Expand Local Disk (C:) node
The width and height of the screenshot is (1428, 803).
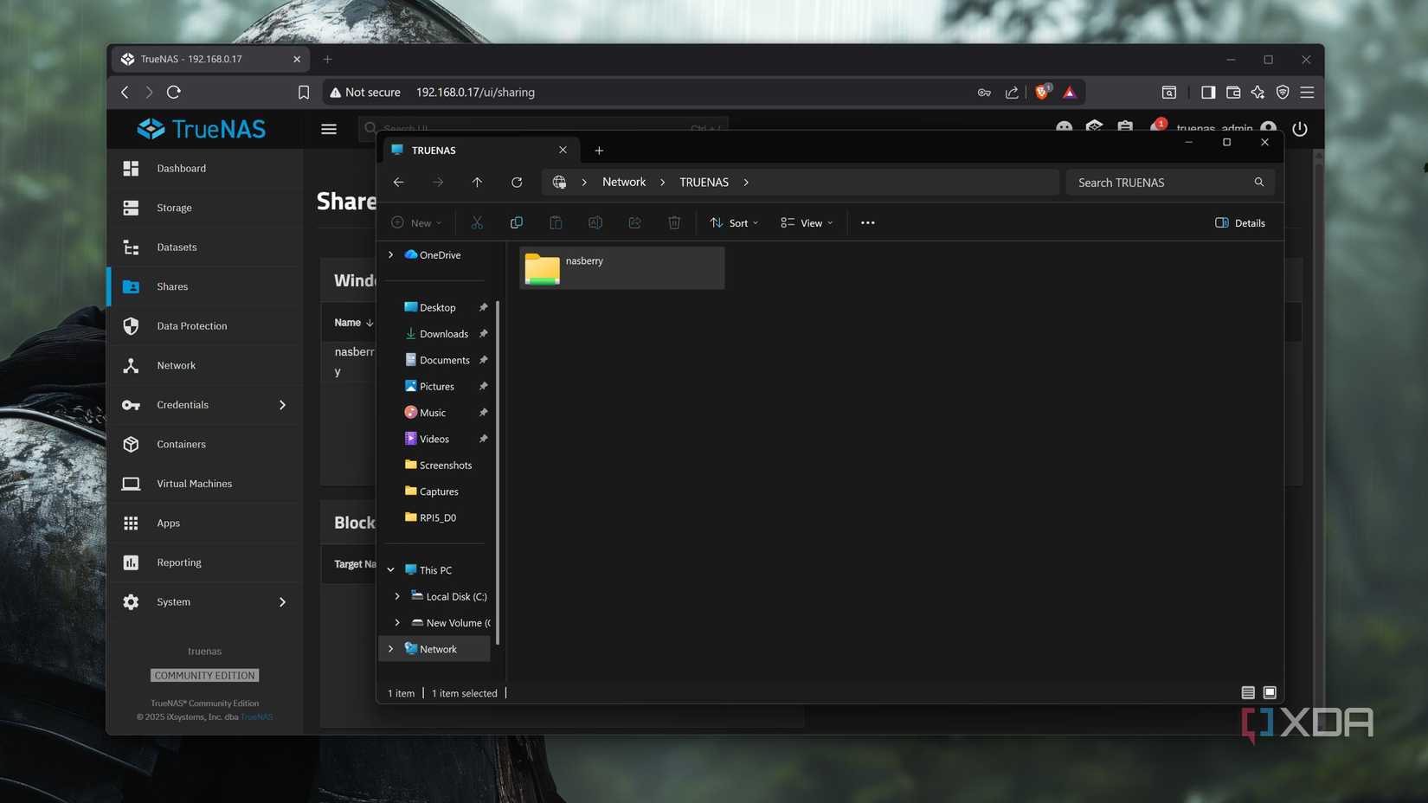tap(397, 597)
